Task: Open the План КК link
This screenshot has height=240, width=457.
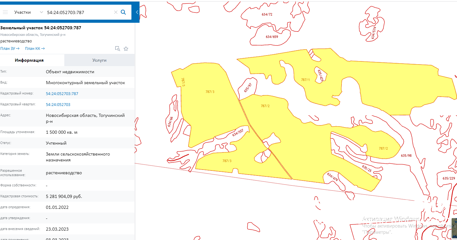Action: pos(35,48)
